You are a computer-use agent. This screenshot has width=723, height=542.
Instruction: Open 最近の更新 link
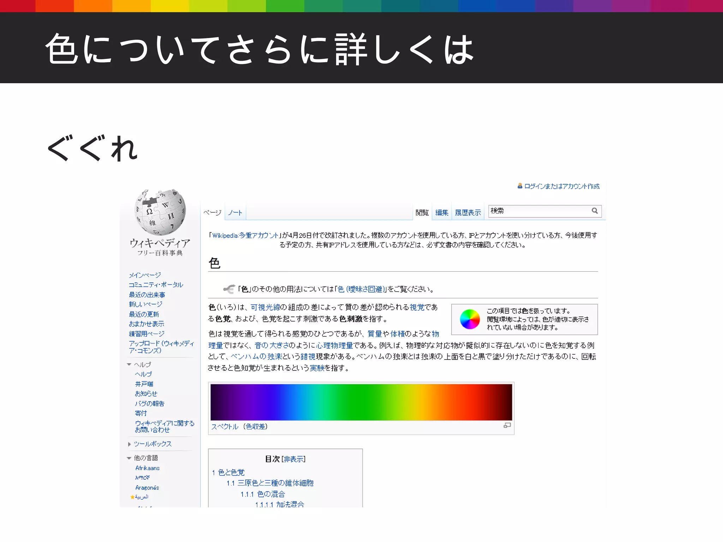144,314
